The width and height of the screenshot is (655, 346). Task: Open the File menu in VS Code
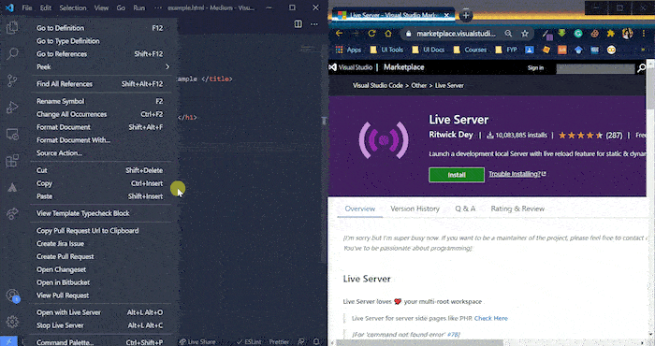[x=27, y=7]
